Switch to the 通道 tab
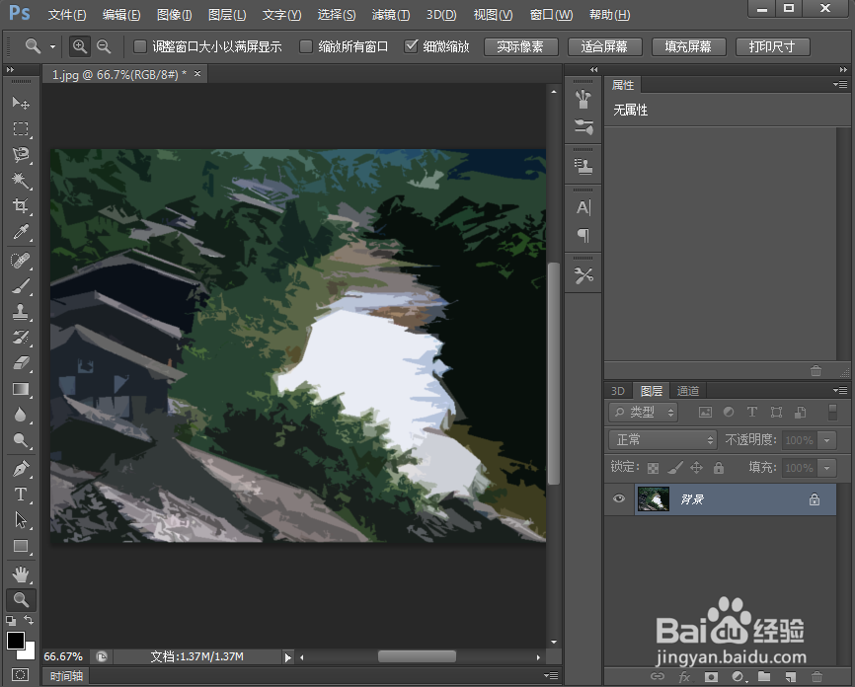855x687 pixels. 687,391
